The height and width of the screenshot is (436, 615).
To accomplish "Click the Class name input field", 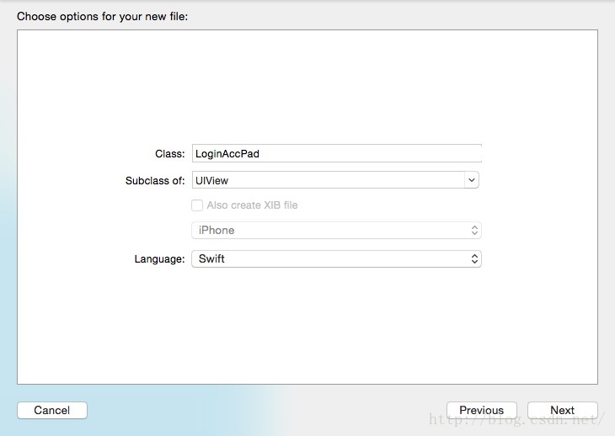I will point(336,153).
